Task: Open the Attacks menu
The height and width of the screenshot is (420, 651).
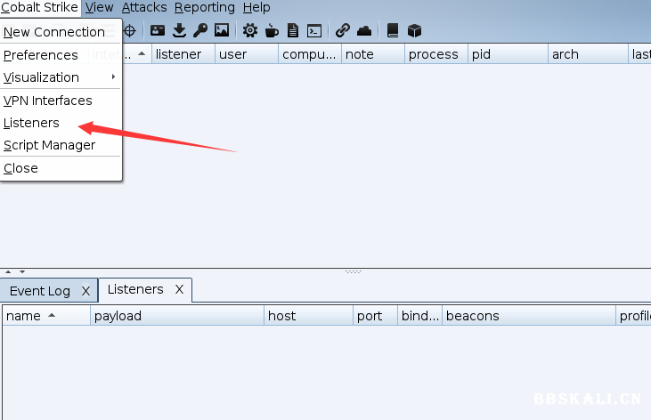Action: pos(143,7)
